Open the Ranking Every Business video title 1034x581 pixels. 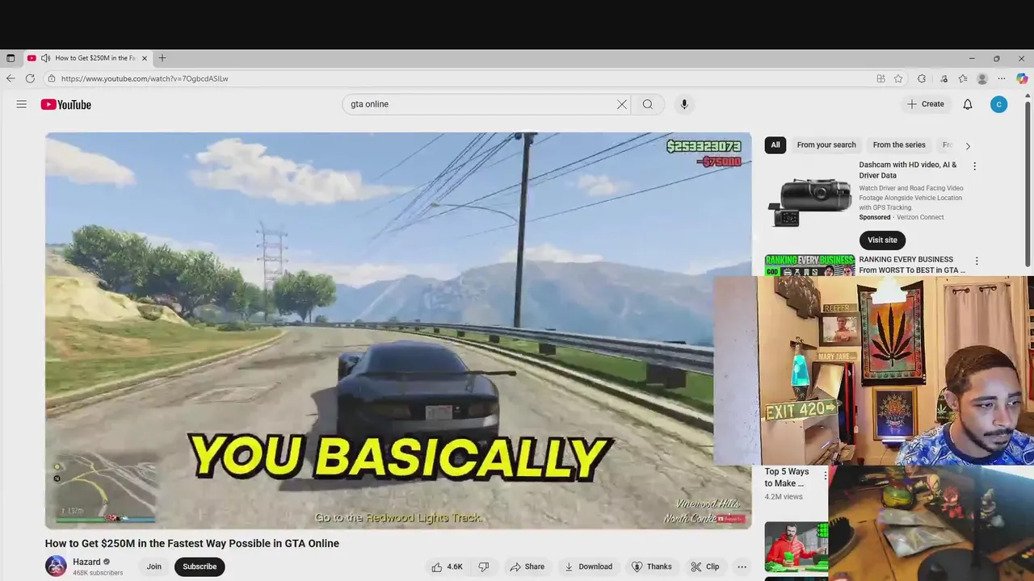[x=911, y=265]
